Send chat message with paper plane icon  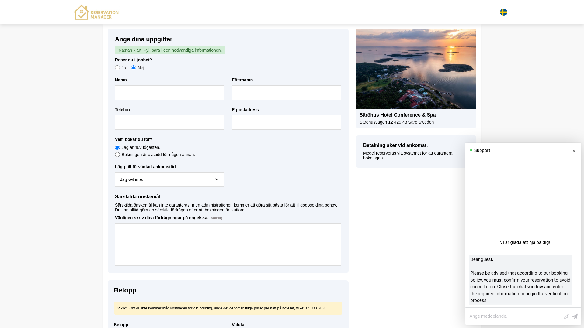[x=575, y=316]
